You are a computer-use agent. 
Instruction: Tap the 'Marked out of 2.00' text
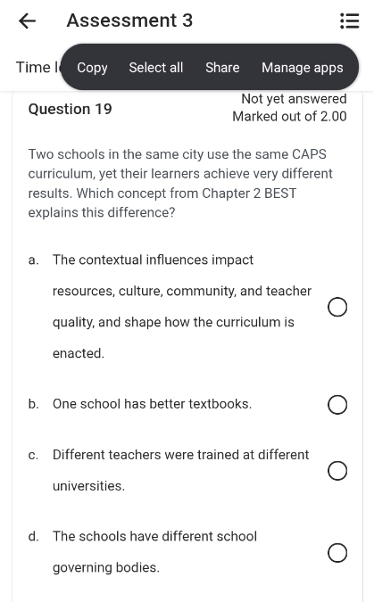tap(289, 116)
